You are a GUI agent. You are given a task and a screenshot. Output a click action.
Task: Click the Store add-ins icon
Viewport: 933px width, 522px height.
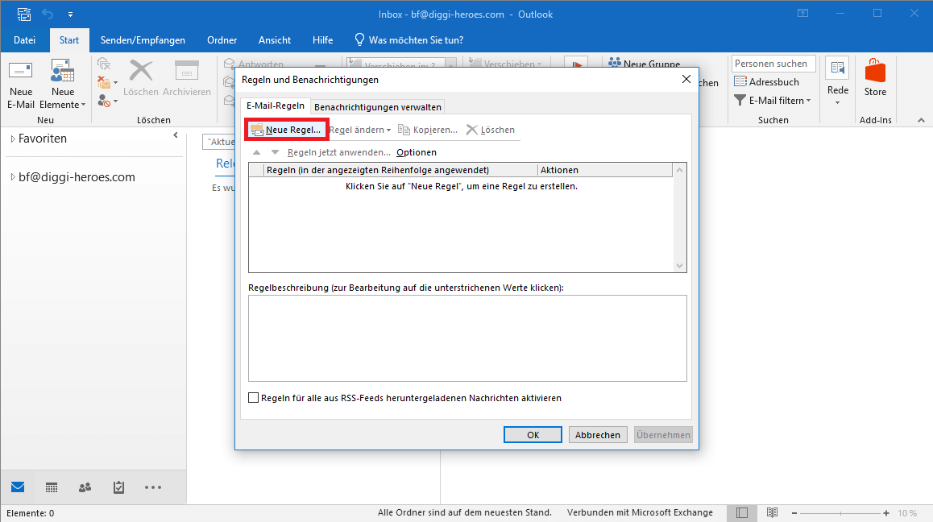click(875, 72)
